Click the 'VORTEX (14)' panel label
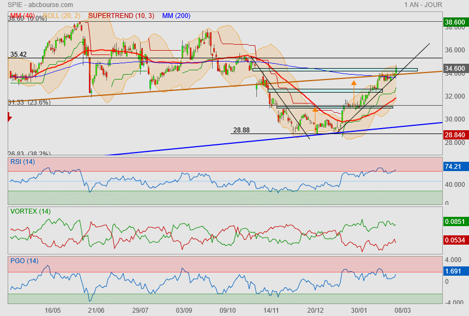This screenshot has width=469, height=316. (31, 211)
